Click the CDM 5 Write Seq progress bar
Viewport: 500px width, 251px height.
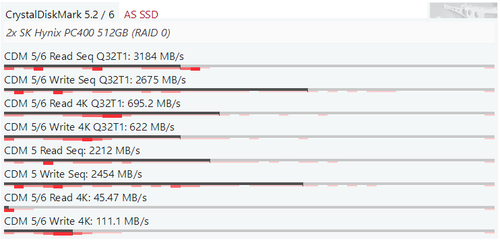point(249,184)
